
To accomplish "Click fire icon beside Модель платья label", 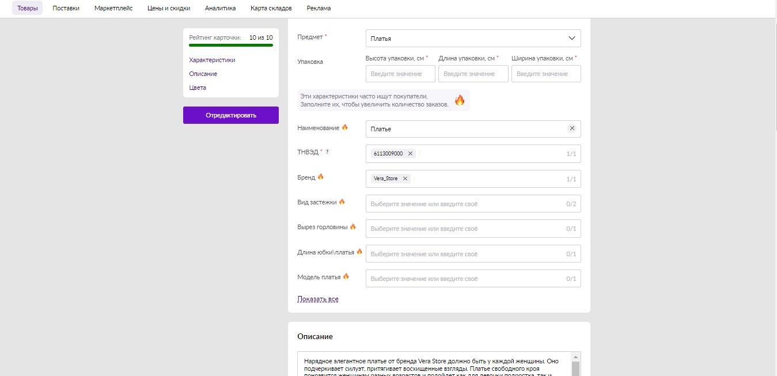I will (346, 277).
